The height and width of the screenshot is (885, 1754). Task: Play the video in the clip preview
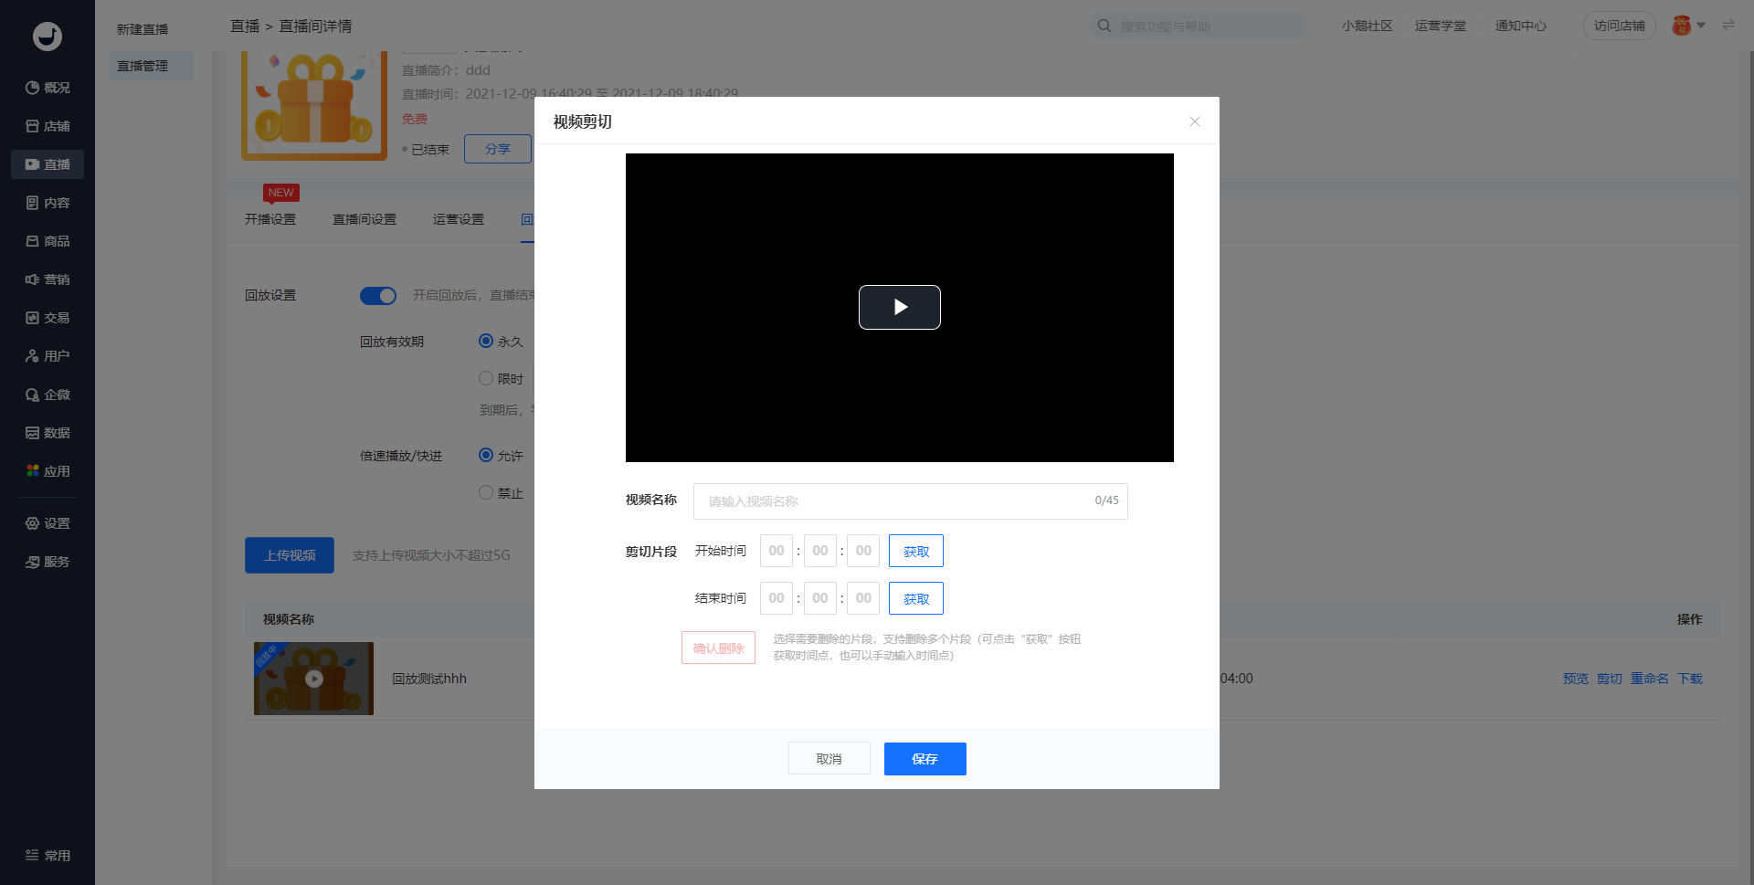point(899,308)
